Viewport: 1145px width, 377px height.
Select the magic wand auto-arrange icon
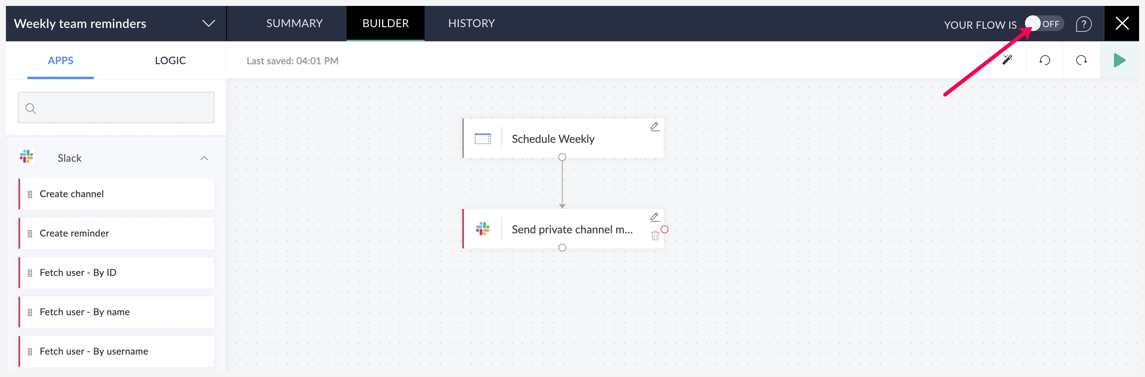click(x=1008, y=60)
